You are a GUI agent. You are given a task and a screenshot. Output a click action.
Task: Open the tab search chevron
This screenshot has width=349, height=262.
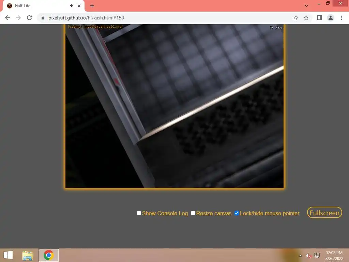click(x=306, y=6)
